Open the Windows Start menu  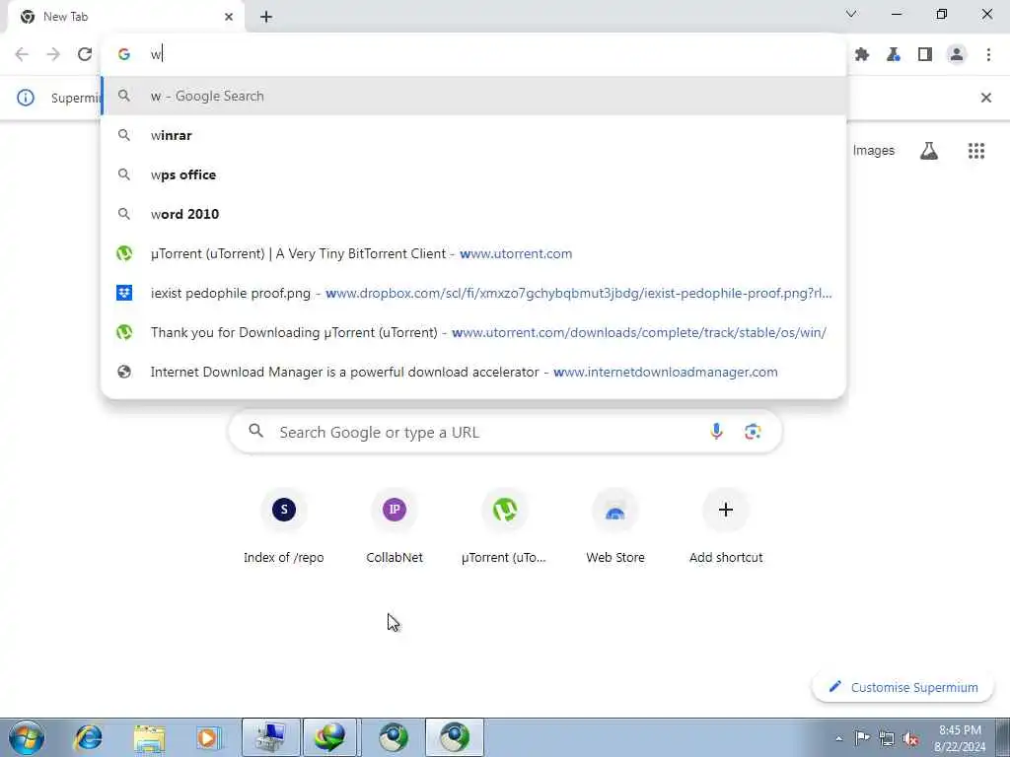click(27, 737)
